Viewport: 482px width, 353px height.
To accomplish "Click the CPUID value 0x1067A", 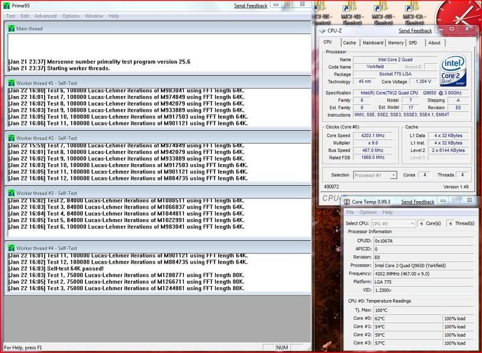I will [424, 241].
